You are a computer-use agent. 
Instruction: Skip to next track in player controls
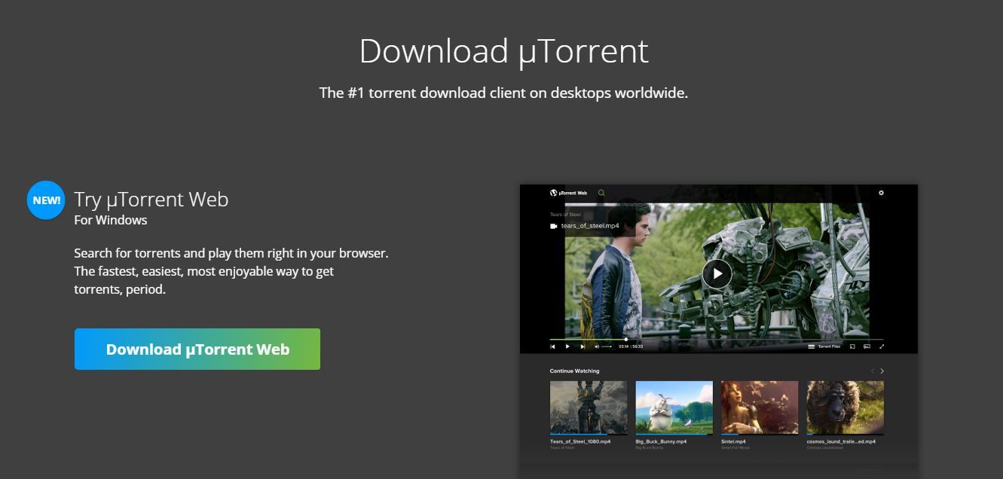583,346
